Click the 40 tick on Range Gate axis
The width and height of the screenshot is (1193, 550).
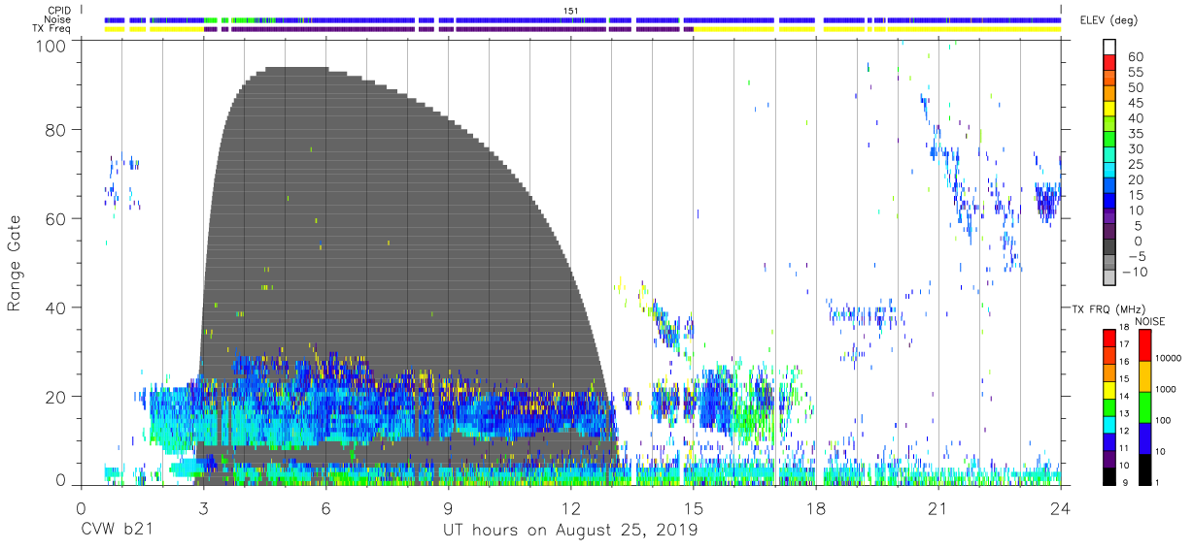tap(55, 307)
